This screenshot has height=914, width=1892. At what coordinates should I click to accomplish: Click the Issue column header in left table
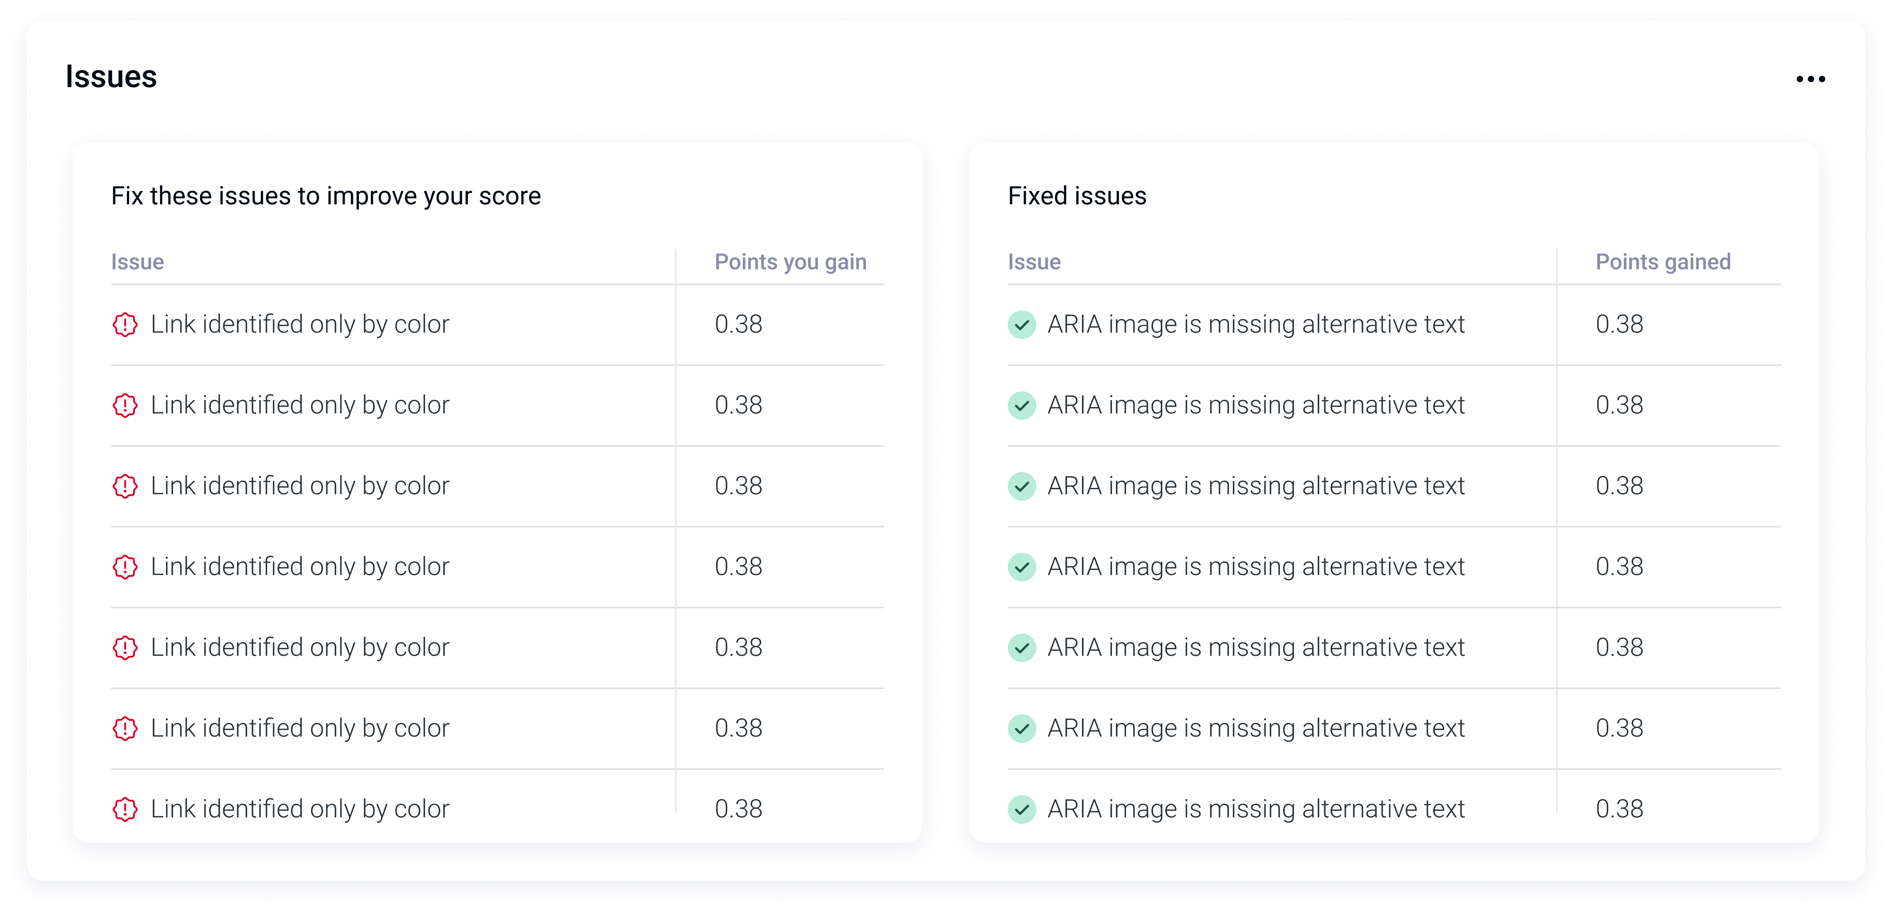138,262
